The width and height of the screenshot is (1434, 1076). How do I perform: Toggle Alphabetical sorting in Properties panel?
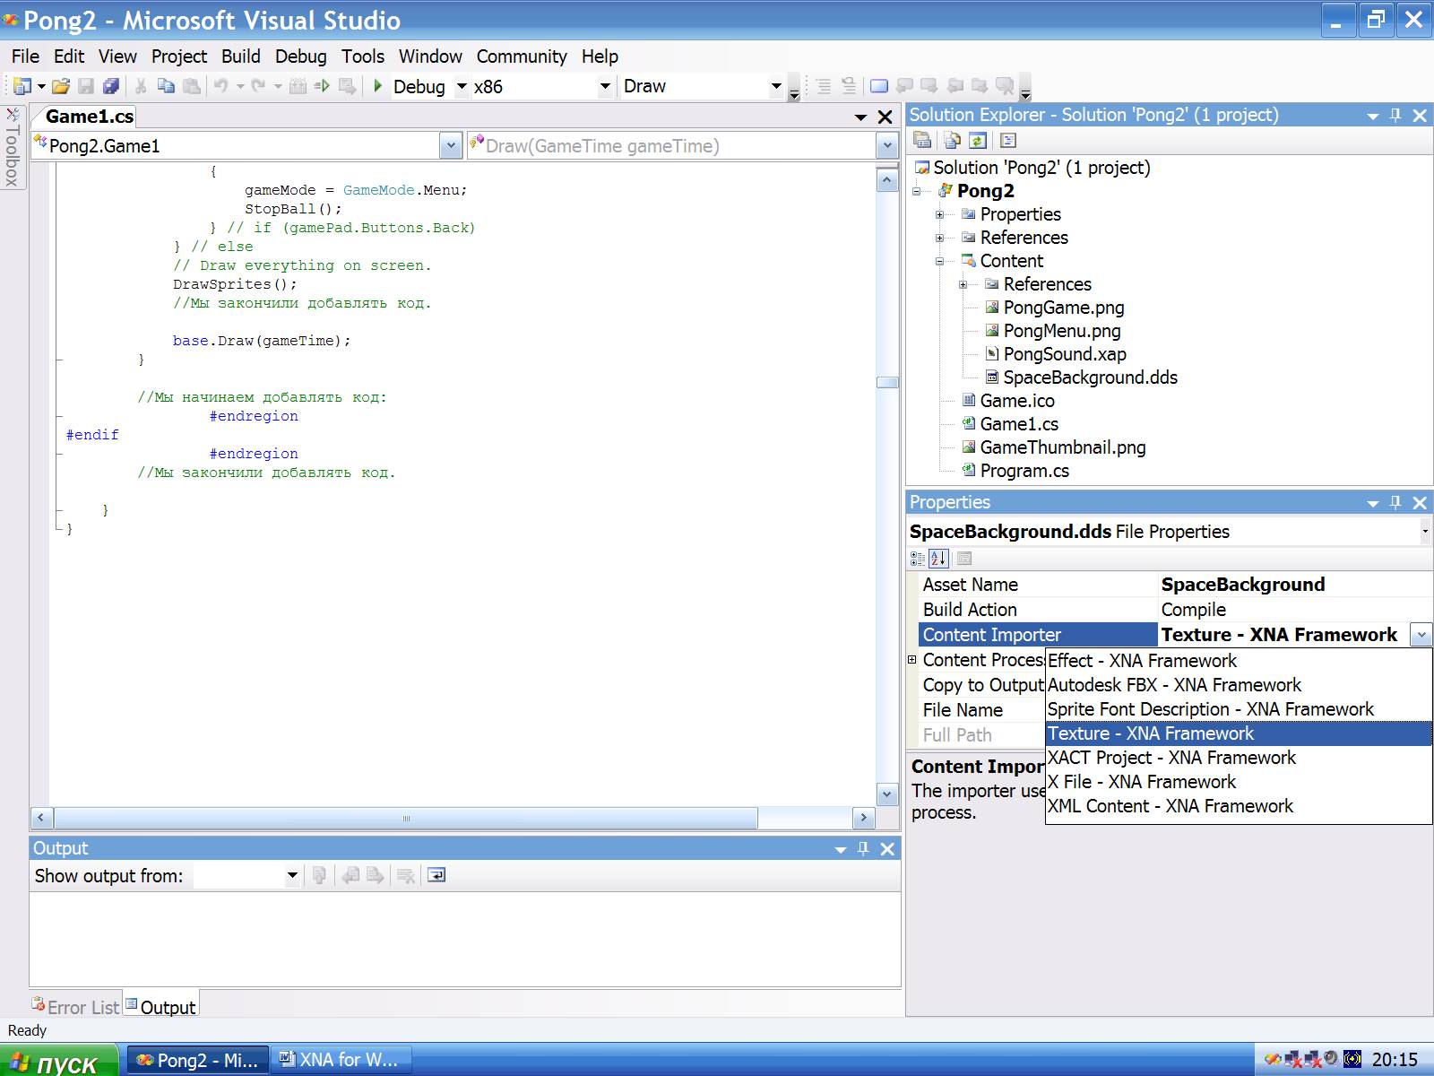(x=938, y=559)
